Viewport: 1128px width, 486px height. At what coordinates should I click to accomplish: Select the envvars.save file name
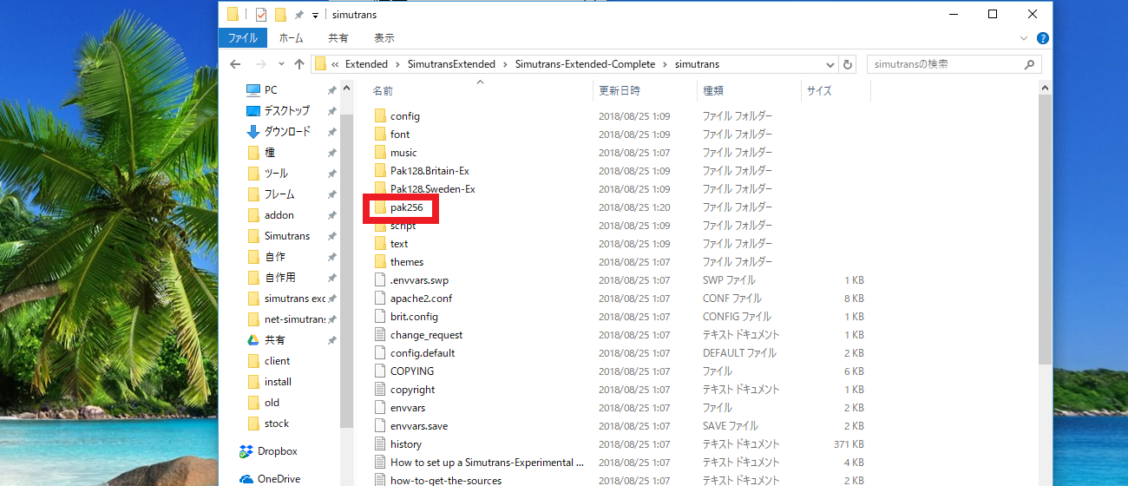(419, 426)
